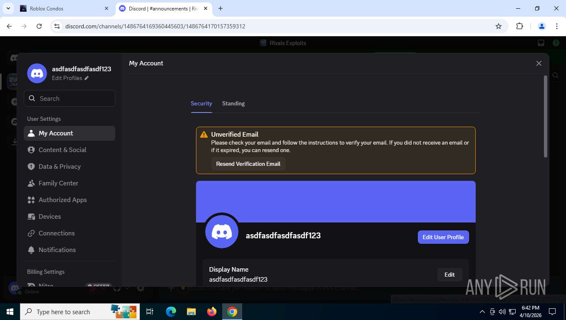Click the Content & Social shield icon
This screenshot has width=566, height=320.
point(31,150)
